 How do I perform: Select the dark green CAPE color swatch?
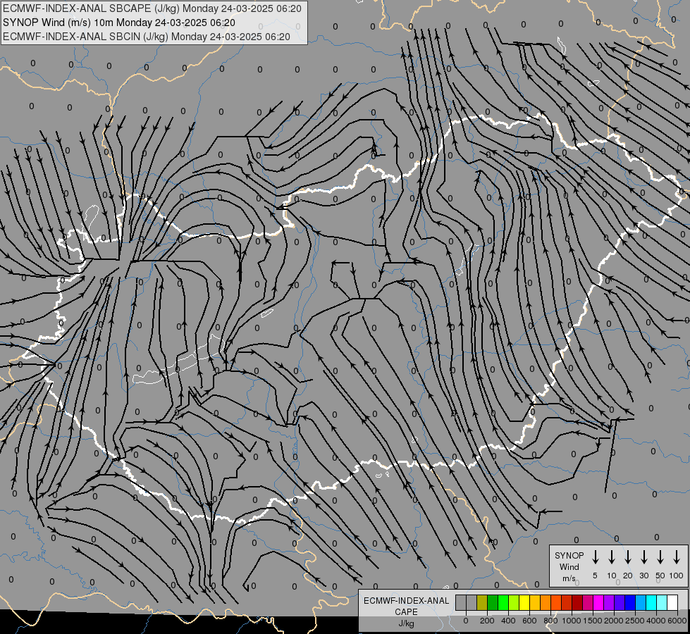point(493,602)
